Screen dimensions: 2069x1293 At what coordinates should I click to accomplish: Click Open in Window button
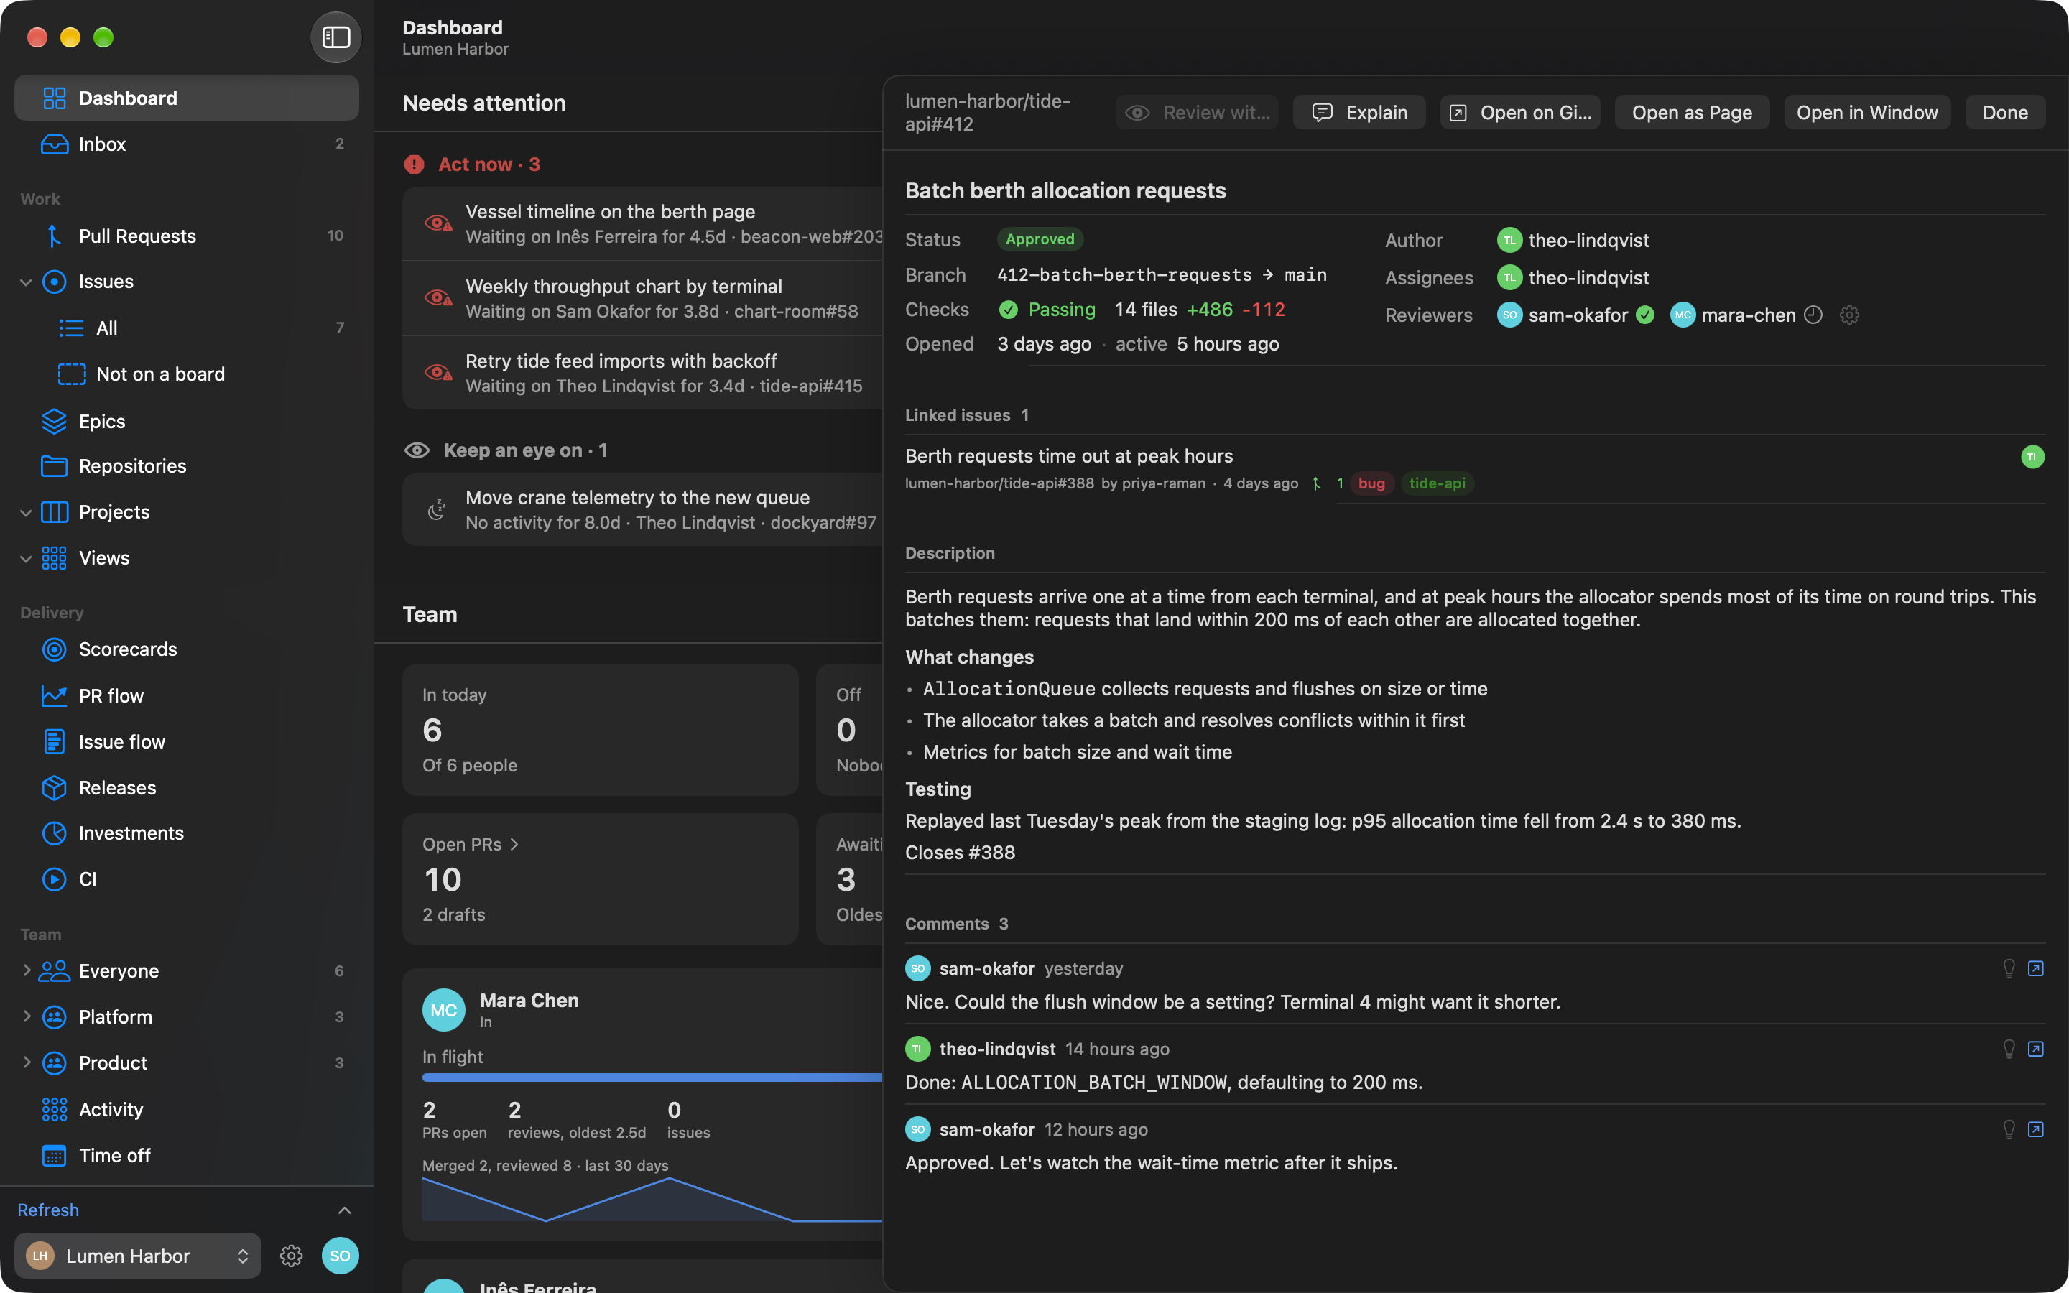click(x=1867, y=112)
